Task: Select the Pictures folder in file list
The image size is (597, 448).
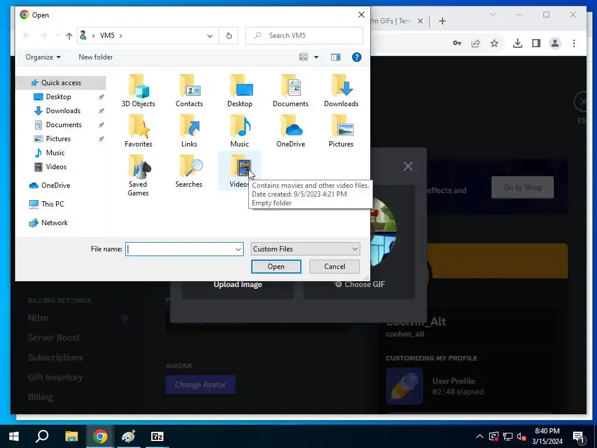Action: click(341, 131)
